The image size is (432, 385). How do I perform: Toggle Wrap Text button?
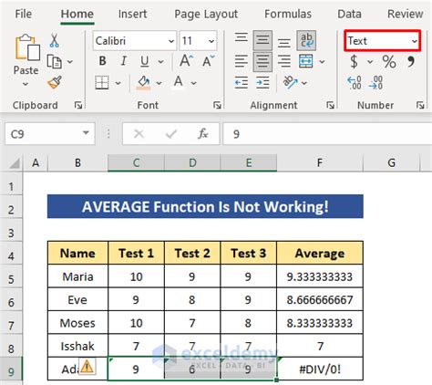tap(306, 40)
